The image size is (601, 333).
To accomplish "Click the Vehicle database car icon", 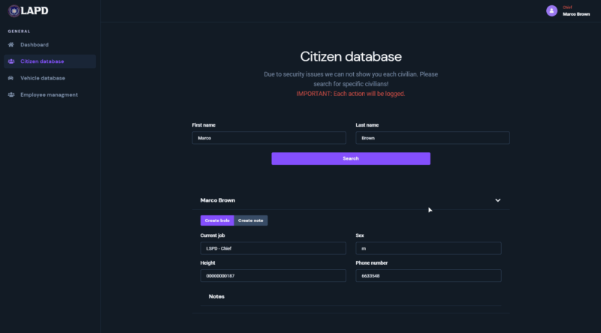I will tap(11, 78).
